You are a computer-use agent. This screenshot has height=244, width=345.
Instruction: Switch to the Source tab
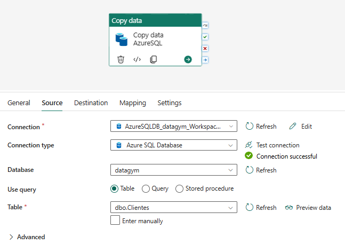click(x=52, y=103)
